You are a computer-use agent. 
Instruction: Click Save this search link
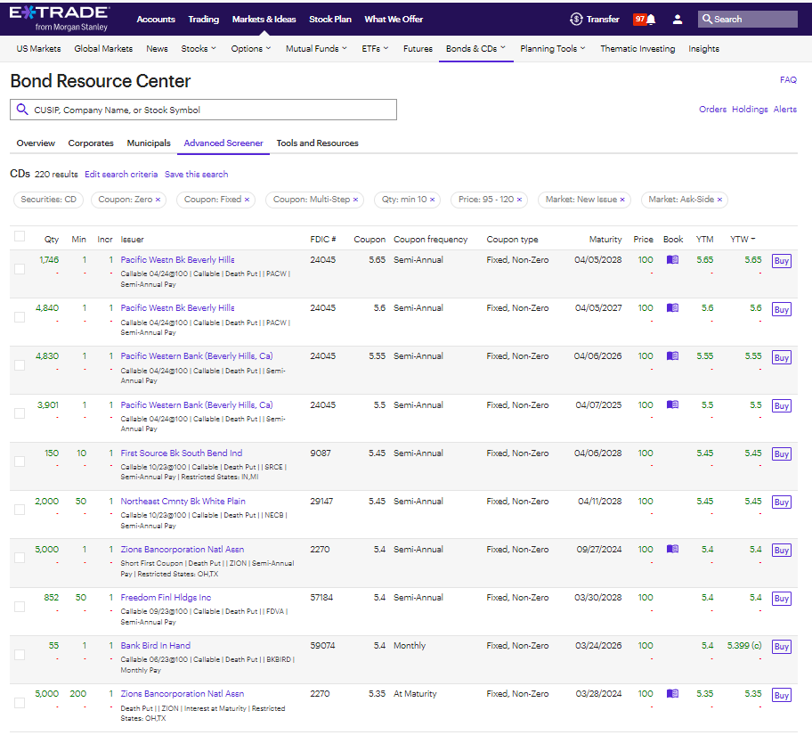(x=196, y=174)
